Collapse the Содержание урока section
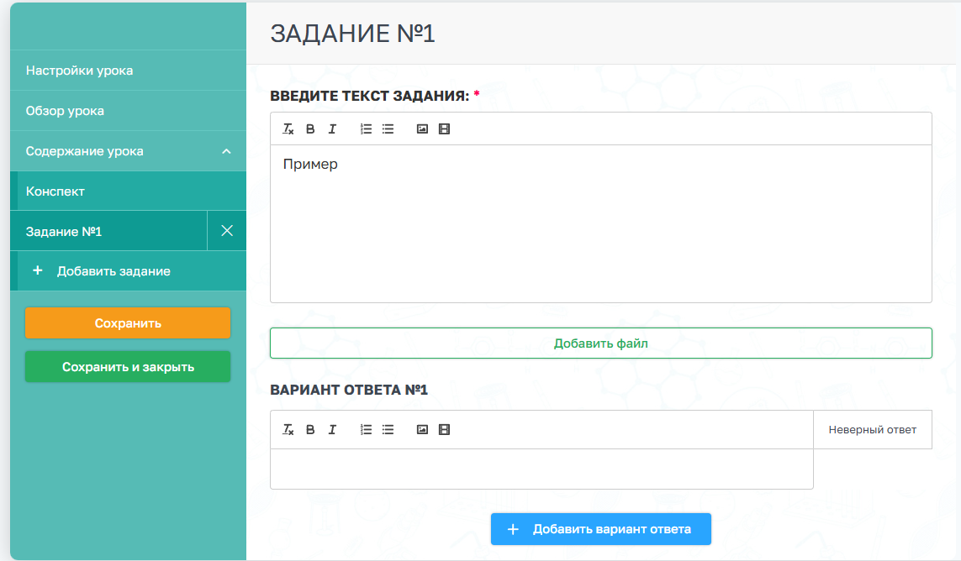 coord(225,151)
